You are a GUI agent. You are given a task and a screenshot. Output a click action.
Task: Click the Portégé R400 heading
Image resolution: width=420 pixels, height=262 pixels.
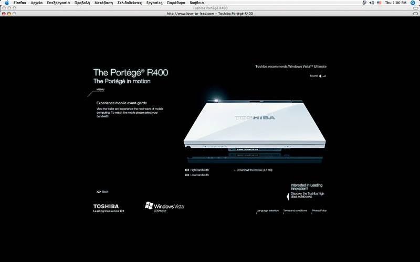131,72
